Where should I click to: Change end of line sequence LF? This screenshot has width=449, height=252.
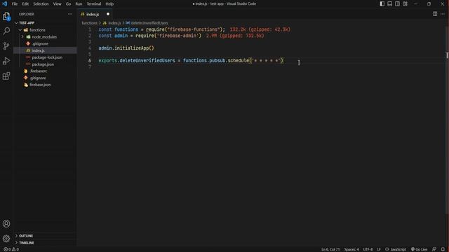pos(379,249)
